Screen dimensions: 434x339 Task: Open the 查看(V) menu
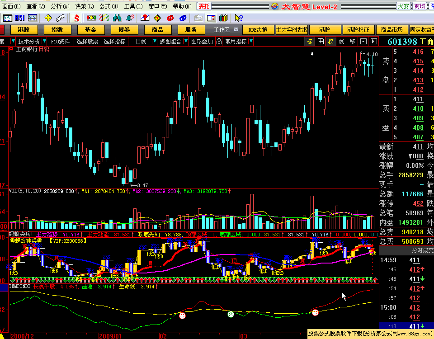[x=35, y=6]
